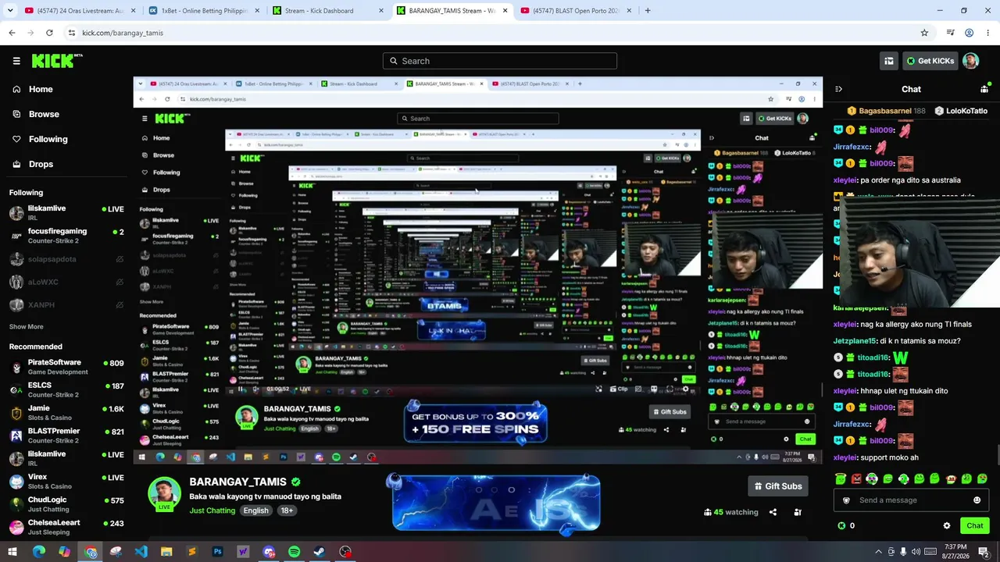1000x562 pixels.
Task: Open iliskamlive in the Following list
Action: pyautogui.click(x=66, y=213)
